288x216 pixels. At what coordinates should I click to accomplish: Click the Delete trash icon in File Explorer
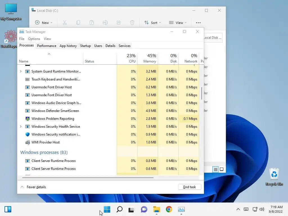click(132, 22)
